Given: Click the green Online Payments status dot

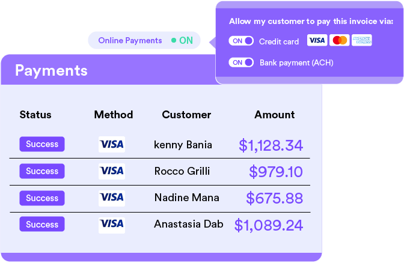Looking at the screenshot, I should [174, 40].
